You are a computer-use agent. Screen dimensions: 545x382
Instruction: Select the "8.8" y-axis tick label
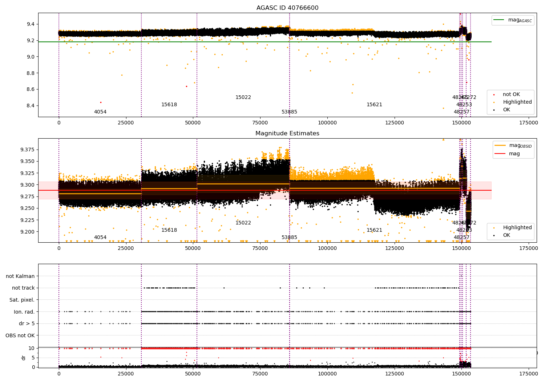31,73
